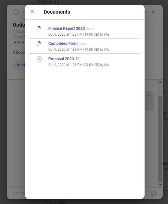This screenshot has height=204, width=168.
Task: Click the emoji smiley icon in the comment bar
Action: (153, 193)
